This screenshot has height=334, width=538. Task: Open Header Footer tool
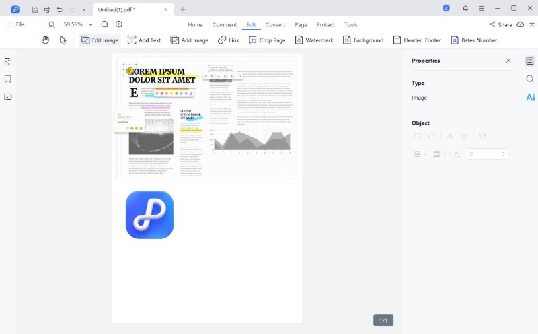[417, 40]
